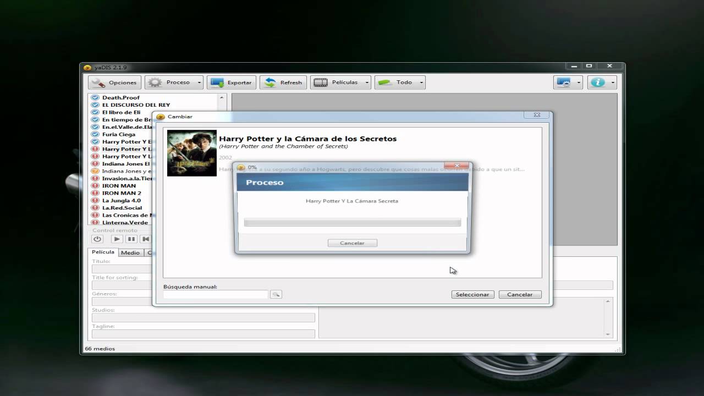Maximize the yaDIS main window
The height and width of the screenshot is (396, 704).
589,66
